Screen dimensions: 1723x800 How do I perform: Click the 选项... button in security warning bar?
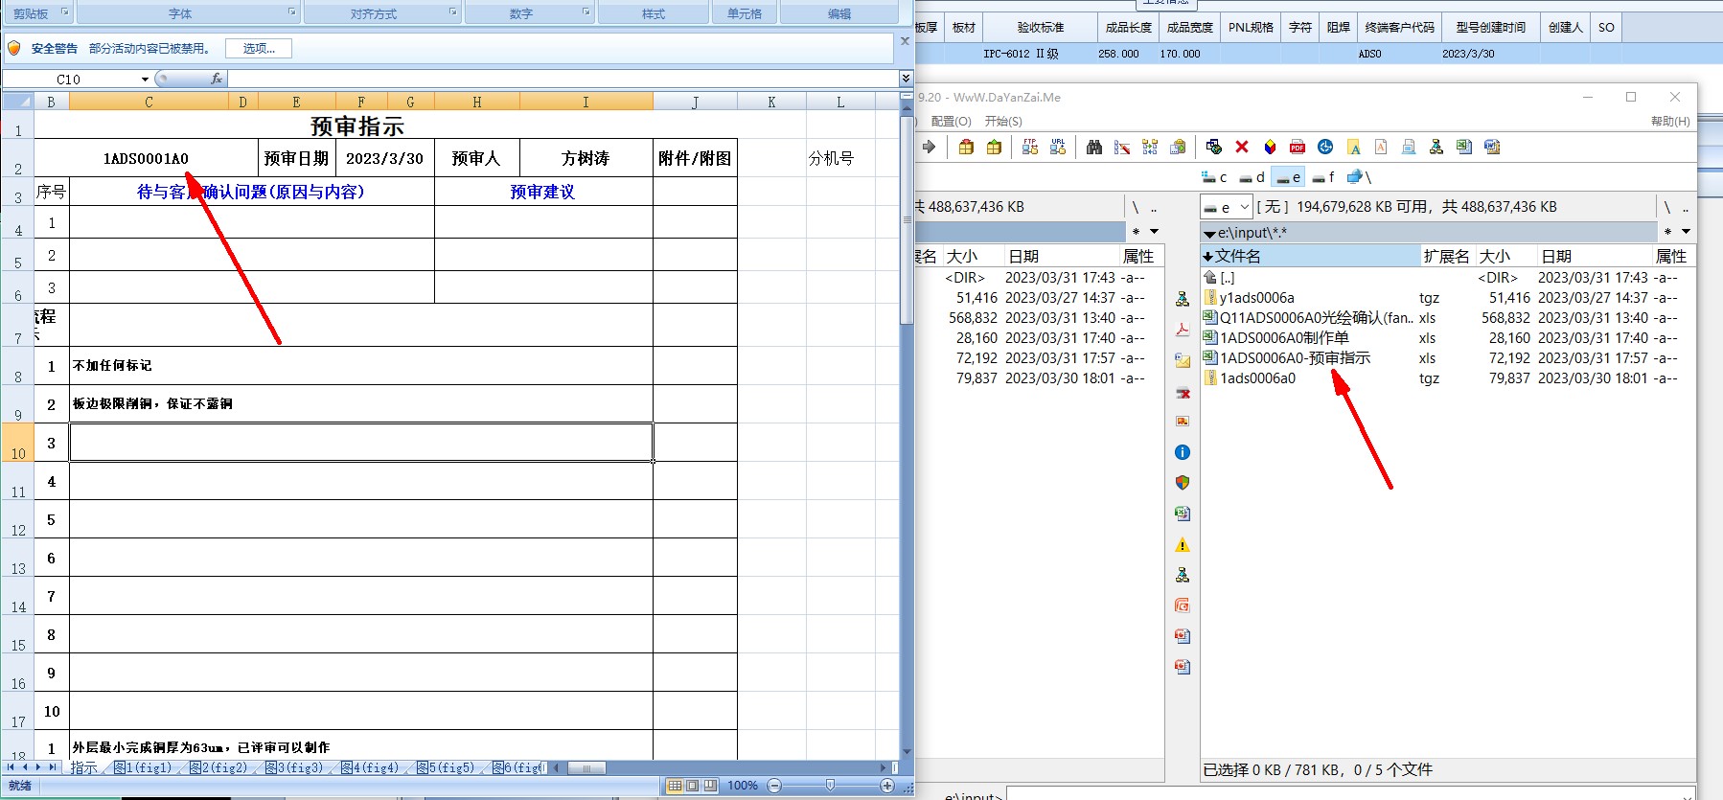(x=259, y=48)
